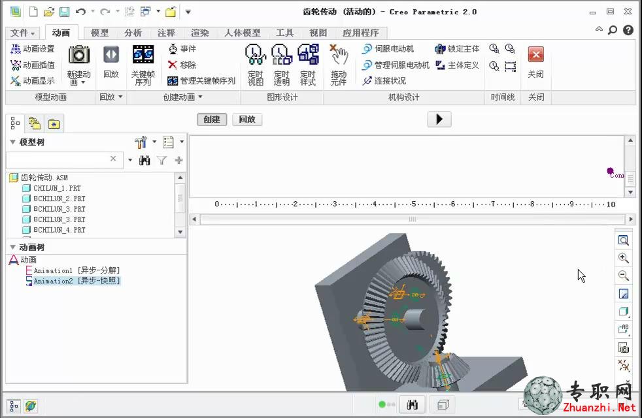
Task: Click the 新建动画 camera icon
Action: pyautogui.click(x=78, y=54)
